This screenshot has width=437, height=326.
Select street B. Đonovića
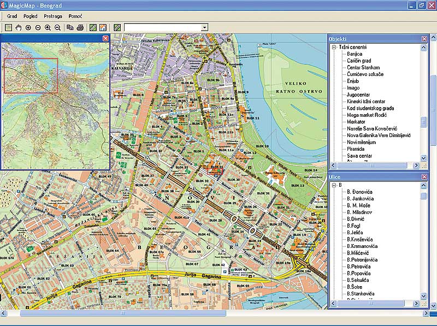359,192
